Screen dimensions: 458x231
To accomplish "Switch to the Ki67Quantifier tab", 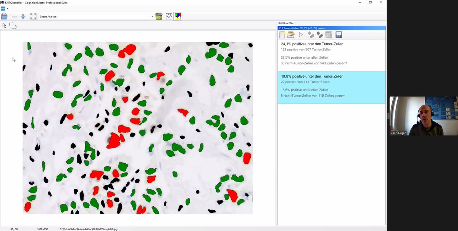I will [286, 23].
